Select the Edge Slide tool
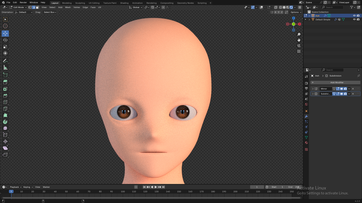The width and height of the screenshot is (362, 203). 5,135
